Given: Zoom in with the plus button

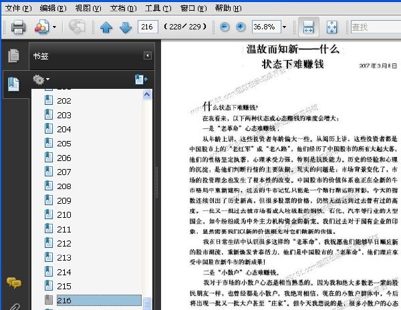Looking at the screenshot, I should [241, 27].
